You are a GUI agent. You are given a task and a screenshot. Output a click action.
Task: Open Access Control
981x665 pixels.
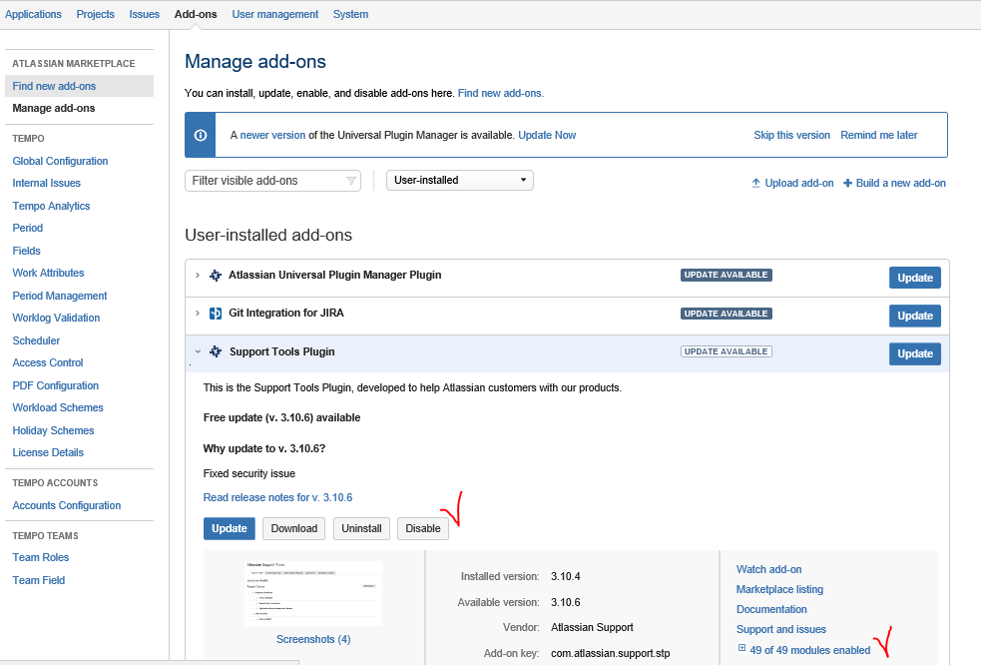(x=48, y=362)
